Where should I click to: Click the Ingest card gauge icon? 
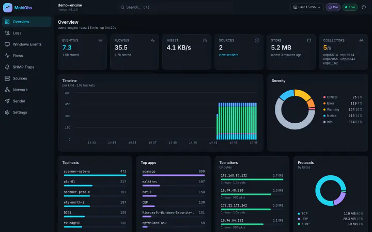pos(205,41)
